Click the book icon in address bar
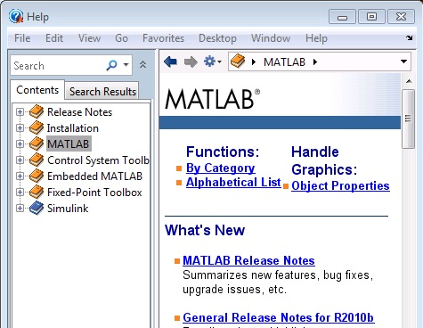 pos(238,61)
